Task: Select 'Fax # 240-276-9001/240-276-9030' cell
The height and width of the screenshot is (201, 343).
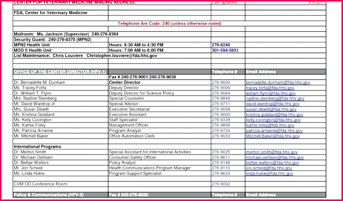Action: pyautogui.click(x=159, y=77)
